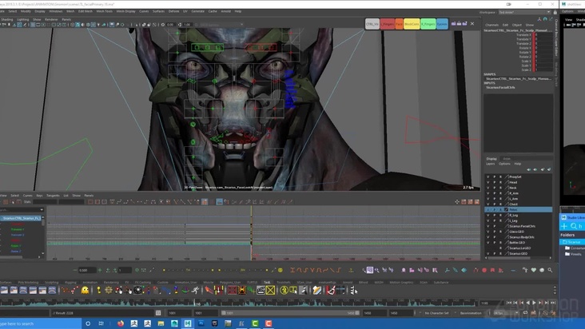Open Task View from the taskbar
The image size is (585, 329).
click(x=101, y=323)
